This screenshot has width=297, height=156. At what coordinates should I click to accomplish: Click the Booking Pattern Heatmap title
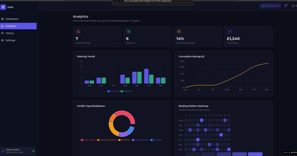click(193, 106)
